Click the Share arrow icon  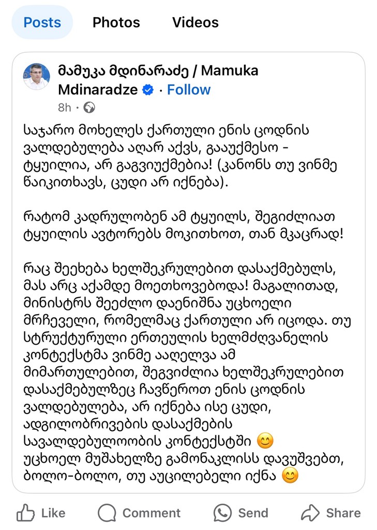(x=310, y=513)
